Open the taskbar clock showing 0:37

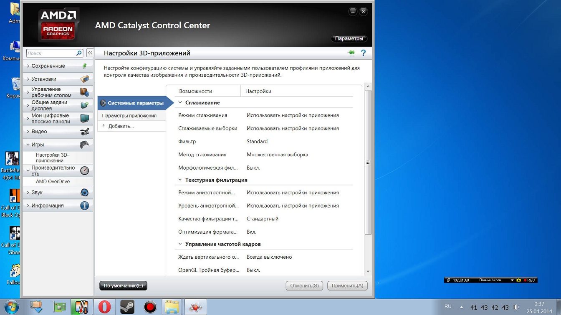click(539, 307)
